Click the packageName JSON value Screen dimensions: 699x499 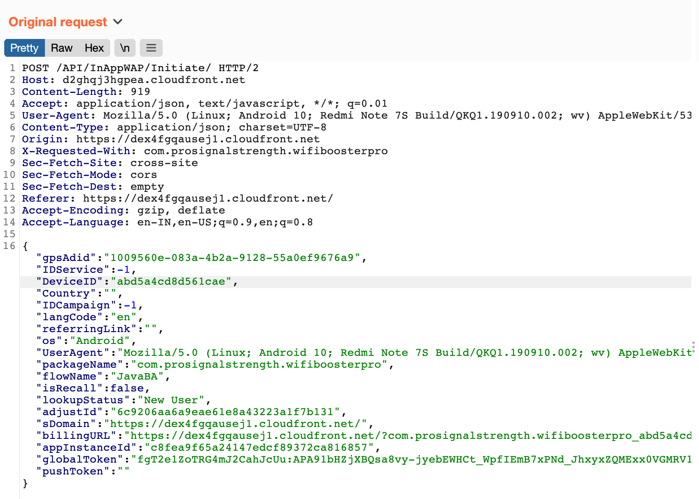259,365
